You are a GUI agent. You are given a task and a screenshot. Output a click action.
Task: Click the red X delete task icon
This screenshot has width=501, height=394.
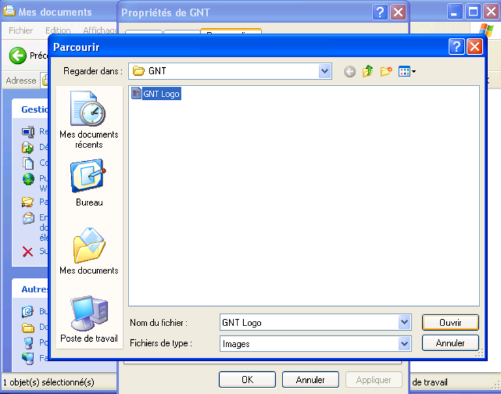28,252
